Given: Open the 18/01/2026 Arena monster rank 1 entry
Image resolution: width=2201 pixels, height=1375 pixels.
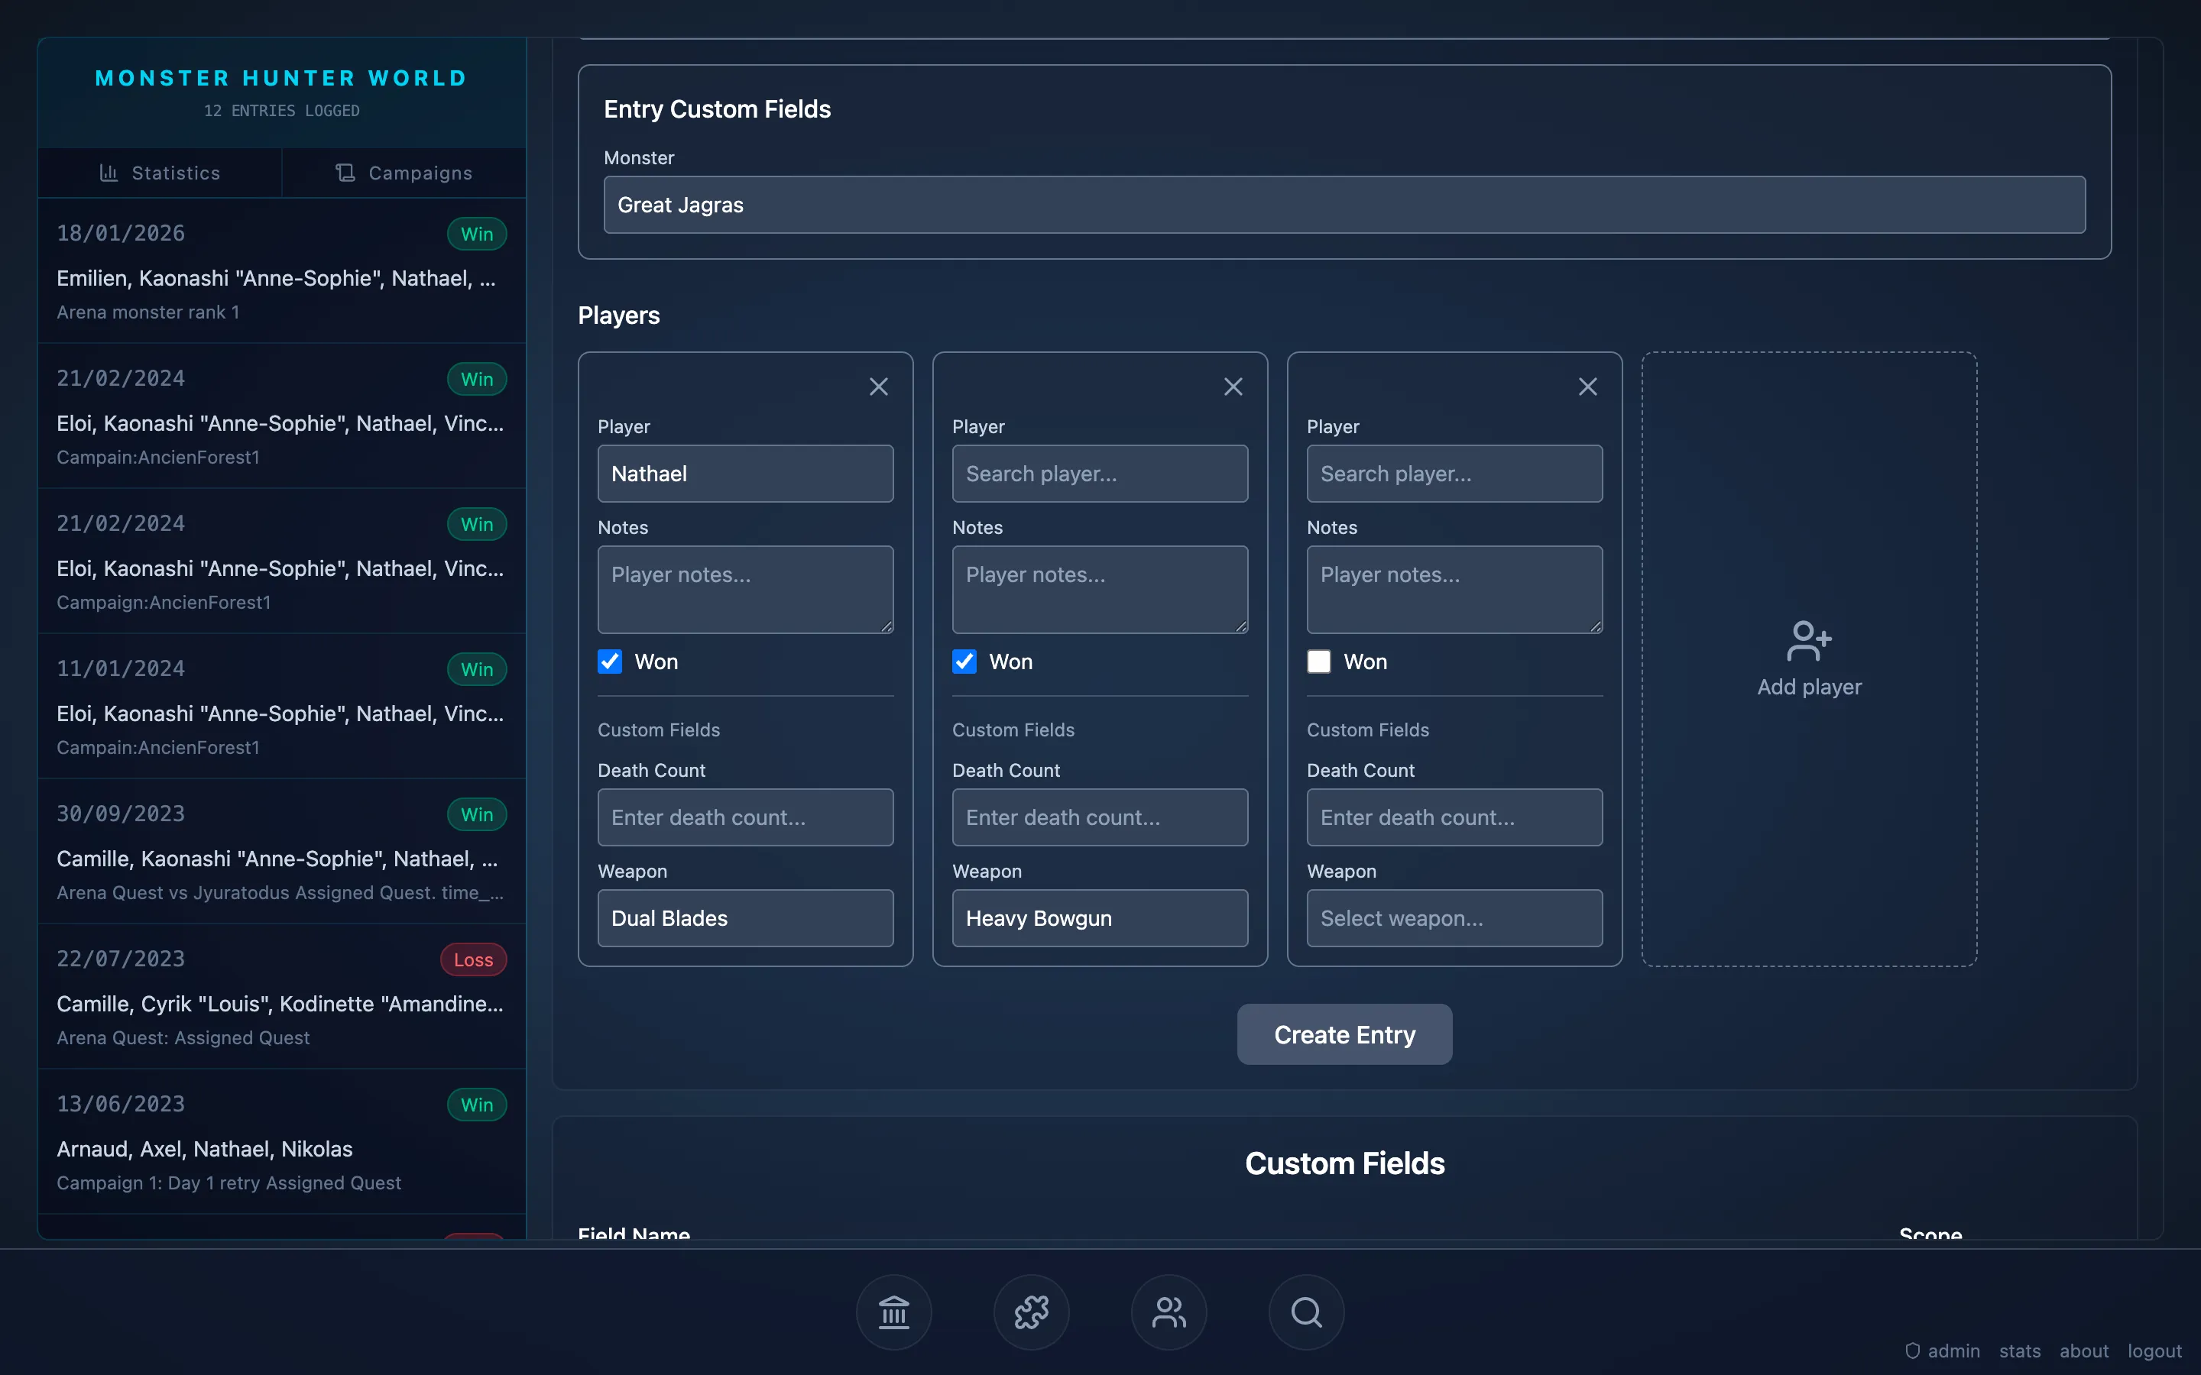Looking at the screenshot, I should pyautogui.click(x=282, y=271).
